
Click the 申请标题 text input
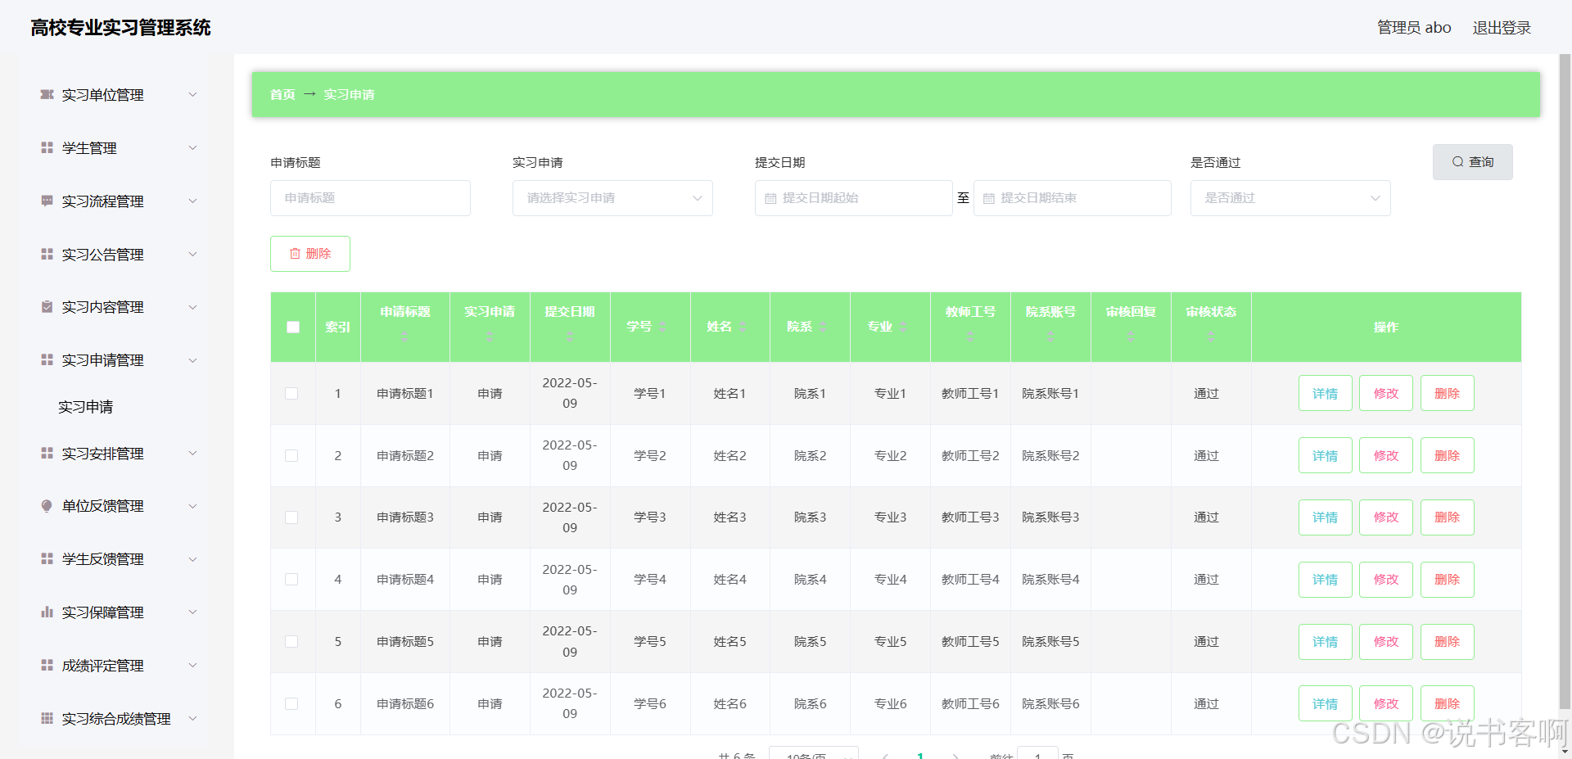(x=370, y=198)
